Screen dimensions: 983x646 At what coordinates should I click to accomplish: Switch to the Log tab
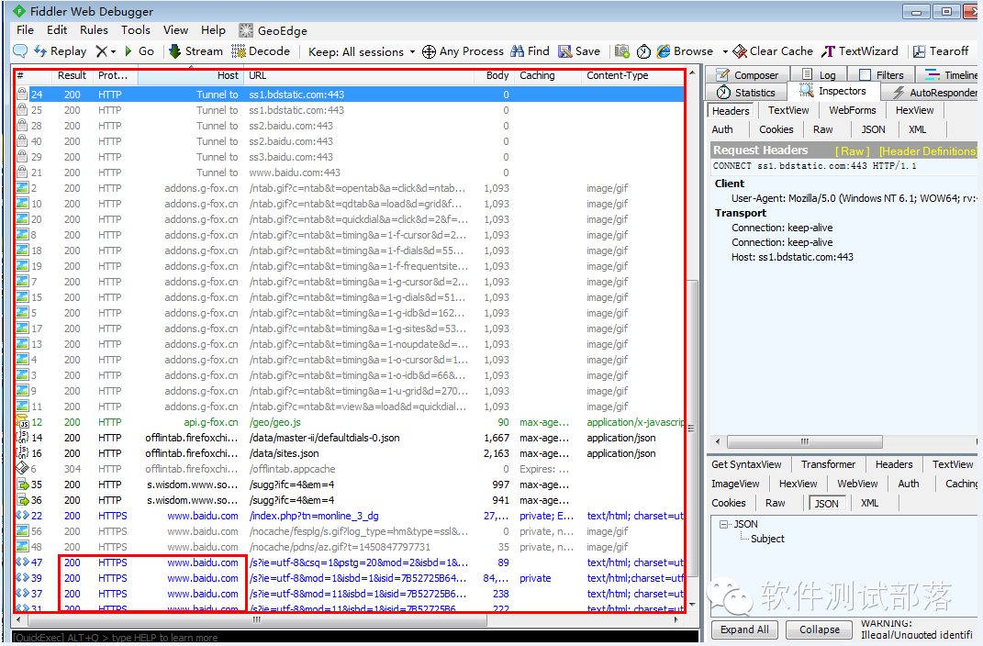(x=819, y=75)
